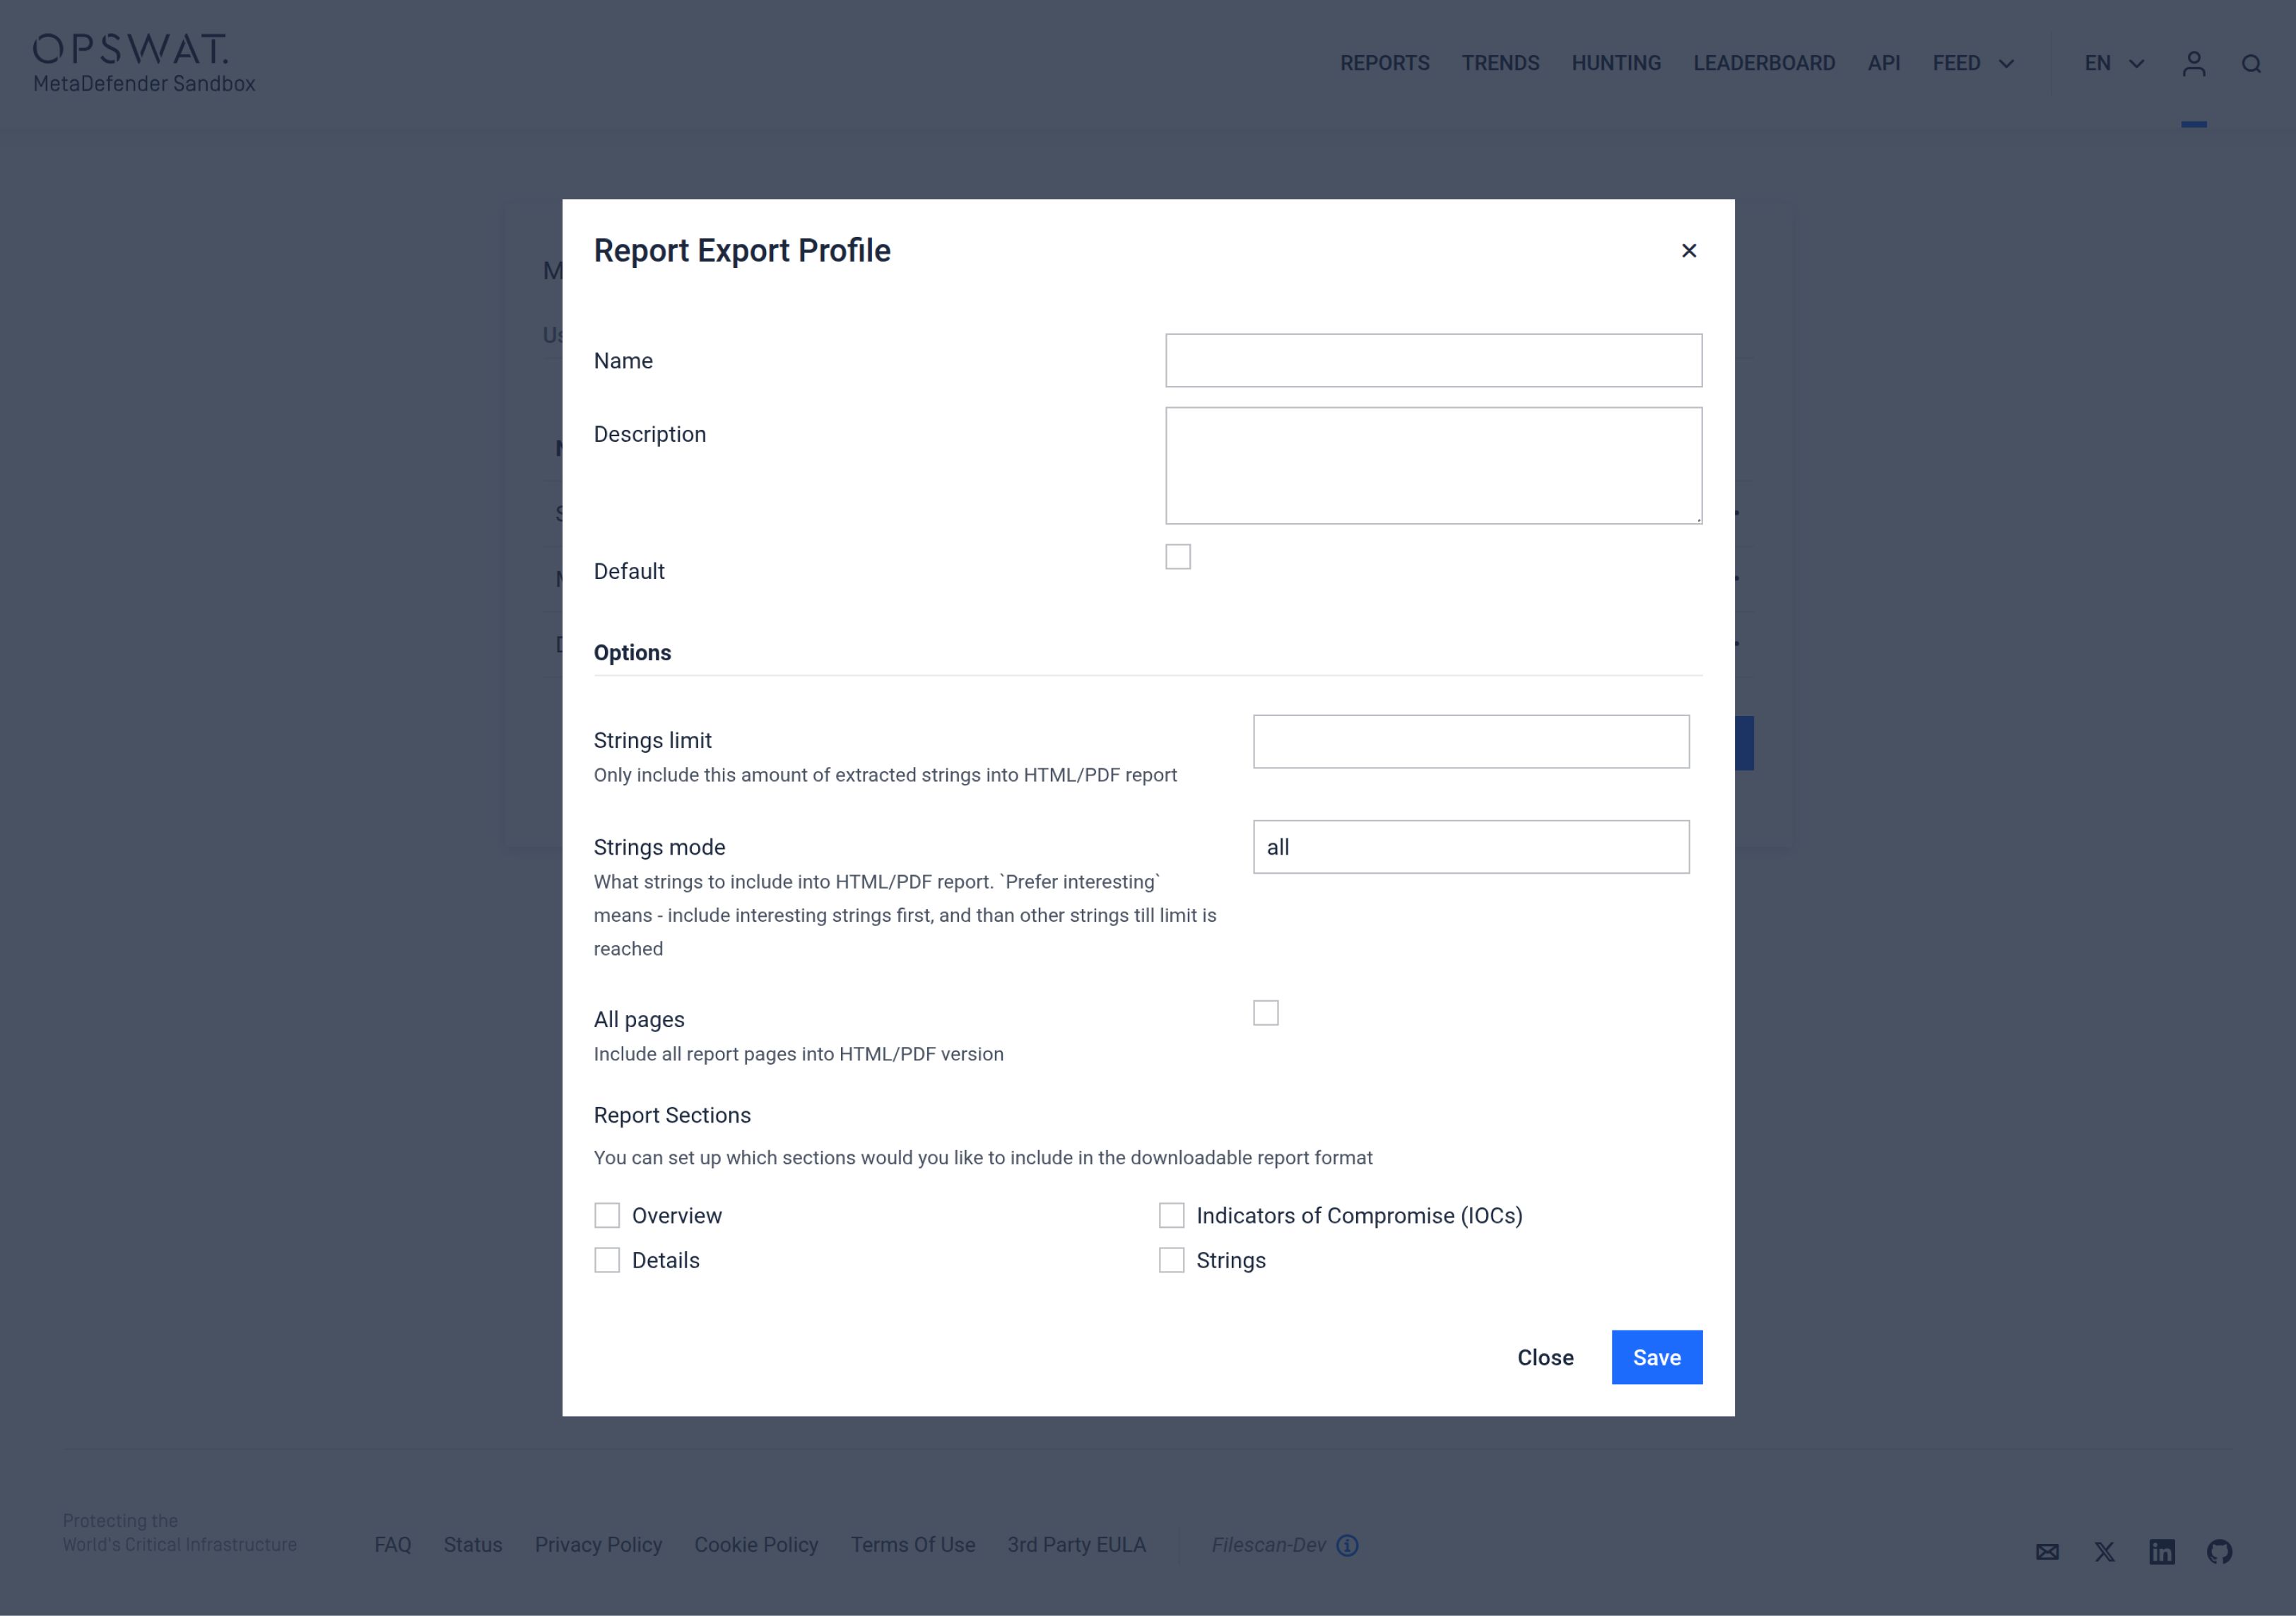Click into the Name input field
The height and width of the screenshot is (1616, 2296).
point(1433,361)
